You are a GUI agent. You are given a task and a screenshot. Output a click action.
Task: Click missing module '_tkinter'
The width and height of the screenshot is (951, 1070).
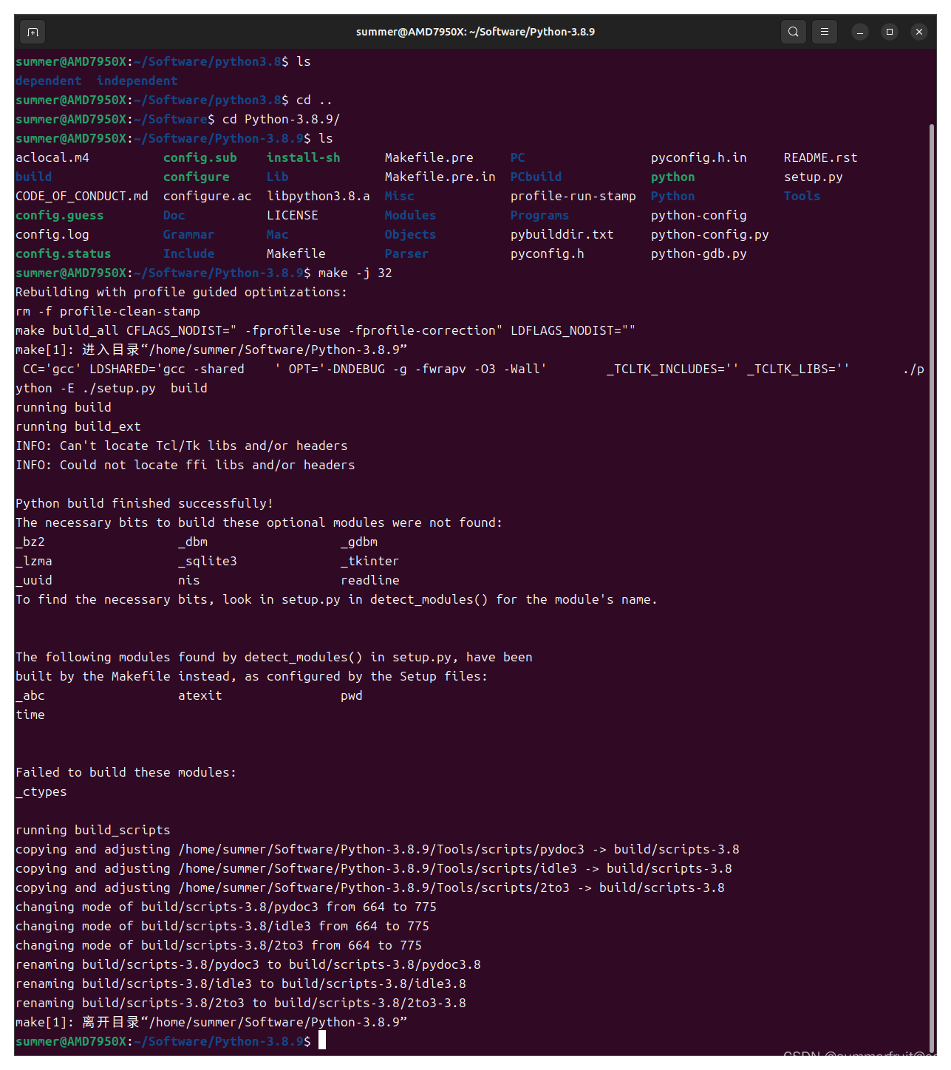point(370,561)
